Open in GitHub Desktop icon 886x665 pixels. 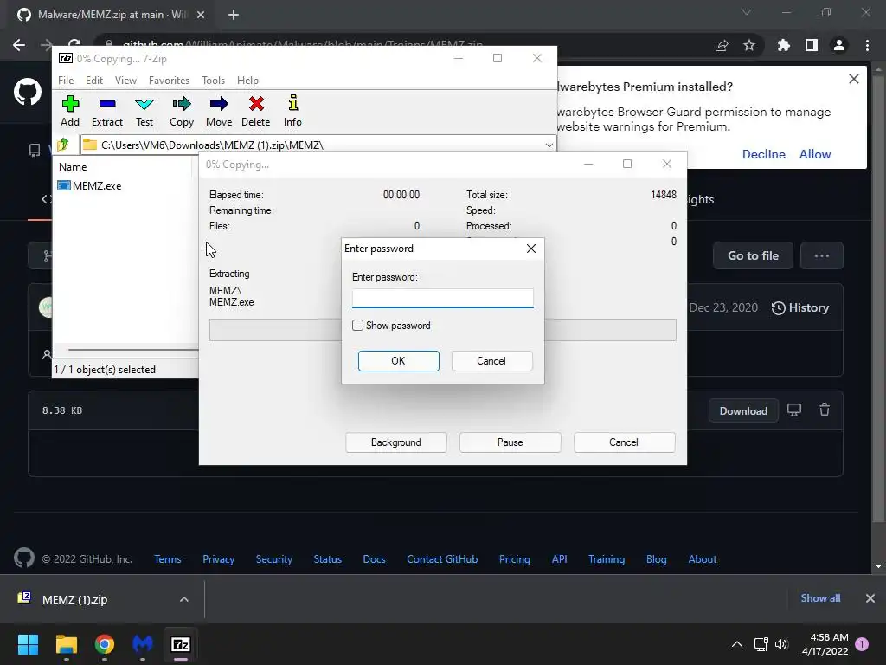(794, 410)
